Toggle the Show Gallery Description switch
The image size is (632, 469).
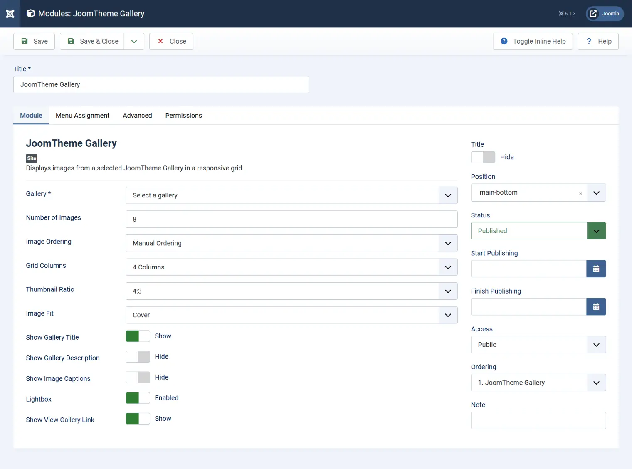coord(138,357)
